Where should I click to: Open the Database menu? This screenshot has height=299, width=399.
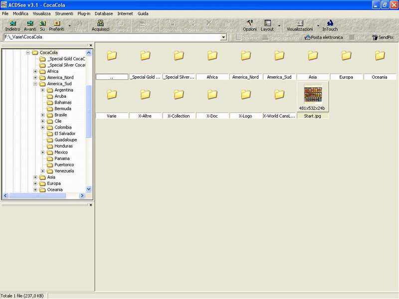pos(104,14)
